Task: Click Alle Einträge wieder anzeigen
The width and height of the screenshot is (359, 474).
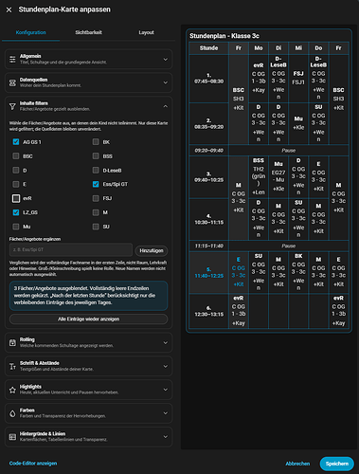Action: tap(88, 319)
